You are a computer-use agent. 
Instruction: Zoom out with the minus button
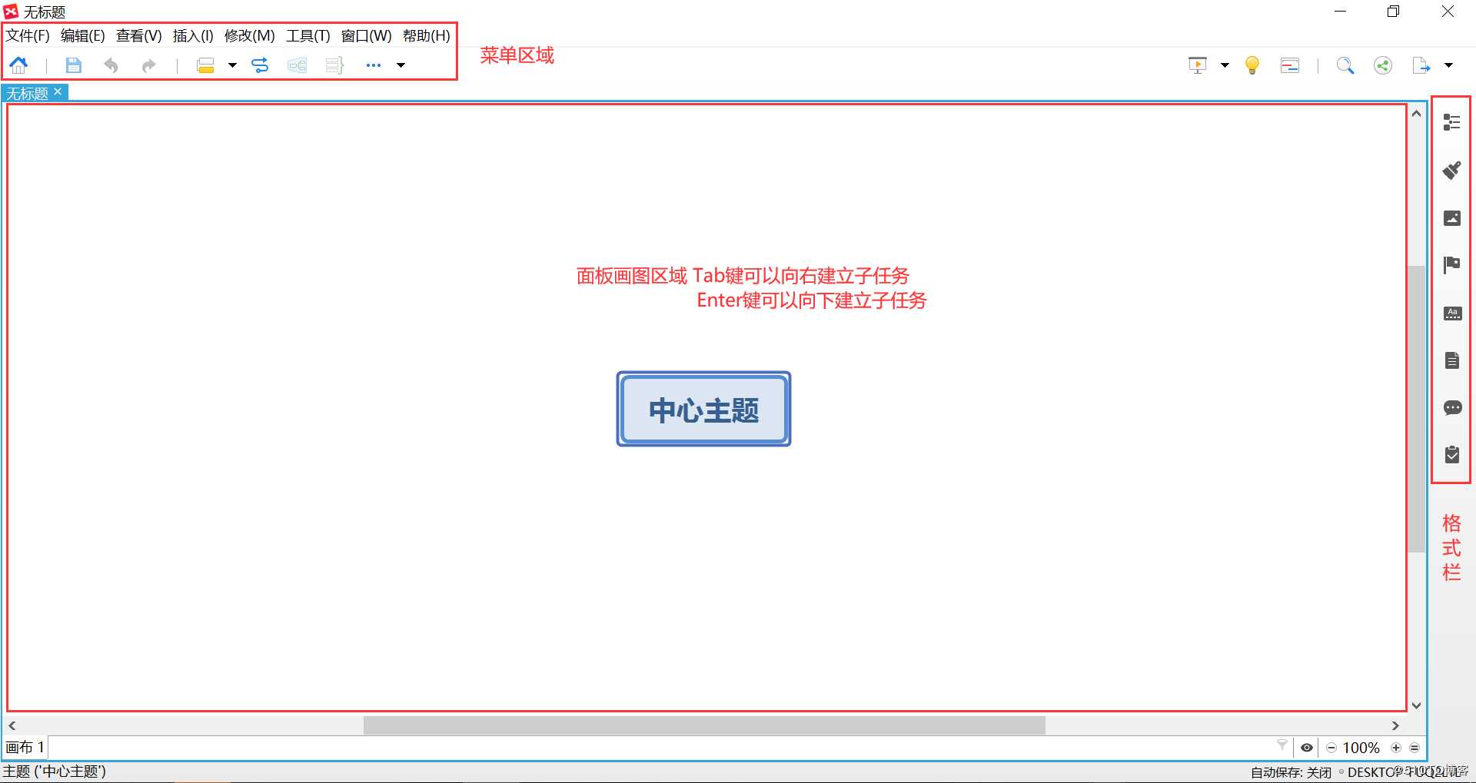(1331, 748)
